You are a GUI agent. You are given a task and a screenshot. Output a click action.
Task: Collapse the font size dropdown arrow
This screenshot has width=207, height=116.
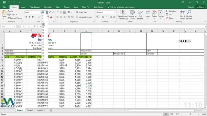point(47,12)
